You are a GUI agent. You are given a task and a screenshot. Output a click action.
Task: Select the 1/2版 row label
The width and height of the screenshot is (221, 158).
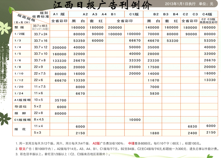click(x=20, y=34)
